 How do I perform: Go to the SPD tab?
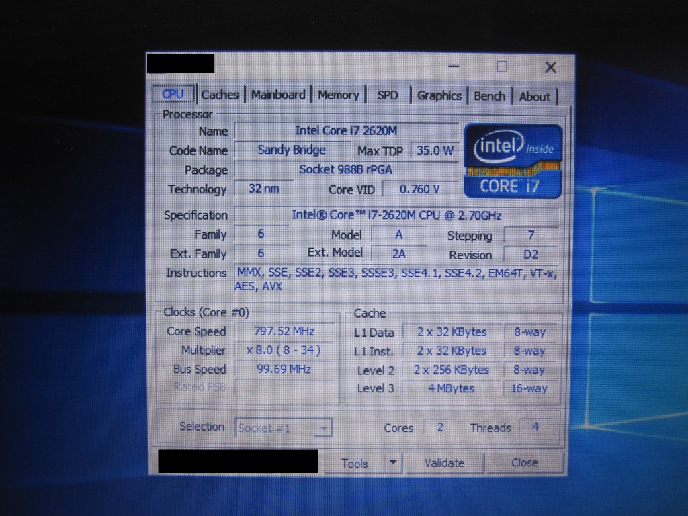[x=388, y=95]
